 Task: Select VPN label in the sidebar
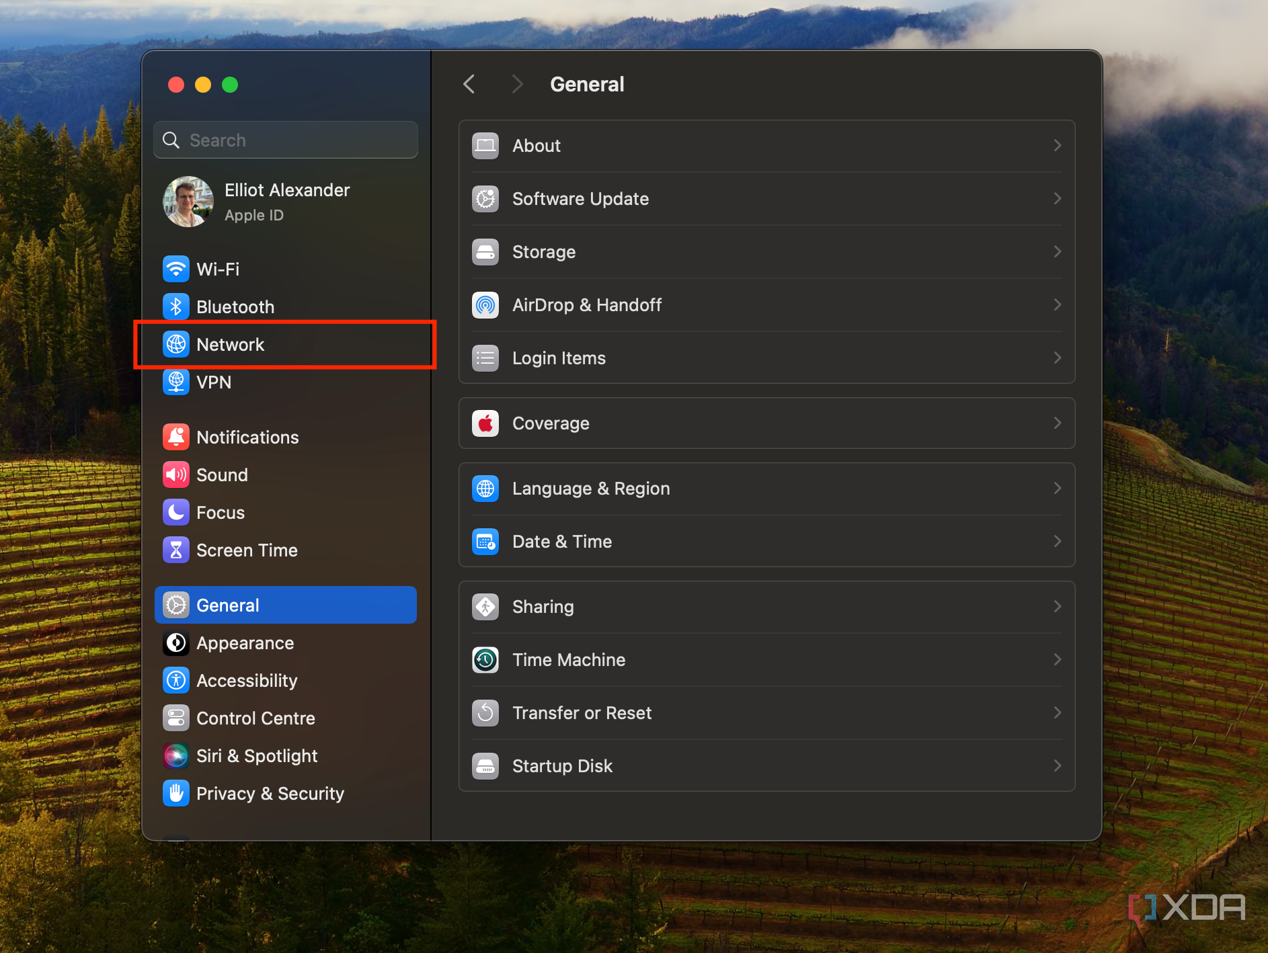pos(214,382)
